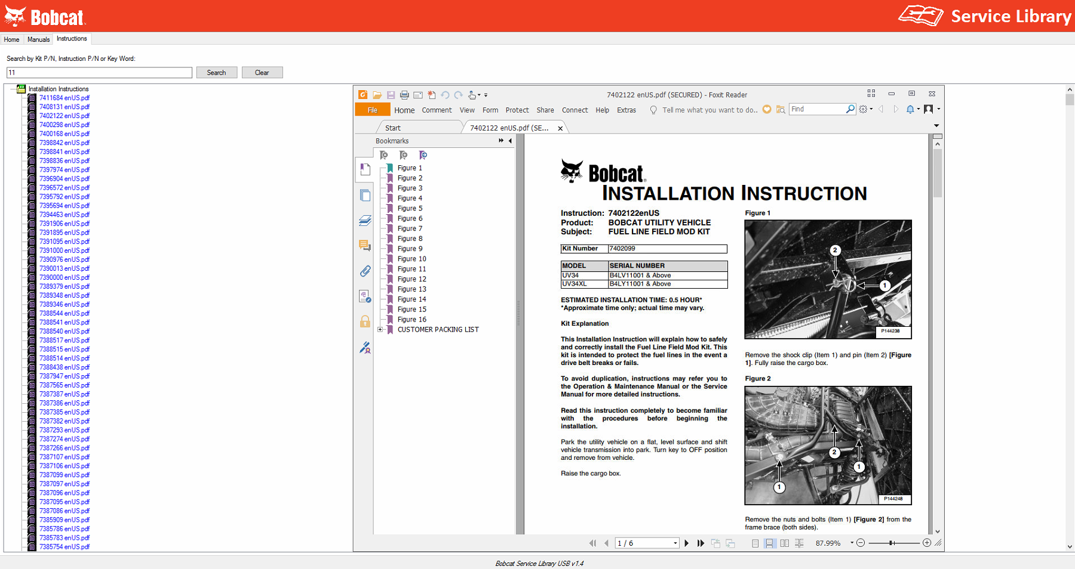
Task: Switch to Single Page view mode
Action: point(755,543)
